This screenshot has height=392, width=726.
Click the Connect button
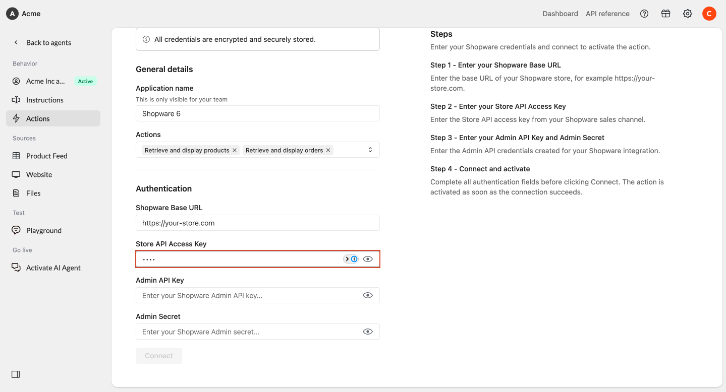tap(159, 356)
